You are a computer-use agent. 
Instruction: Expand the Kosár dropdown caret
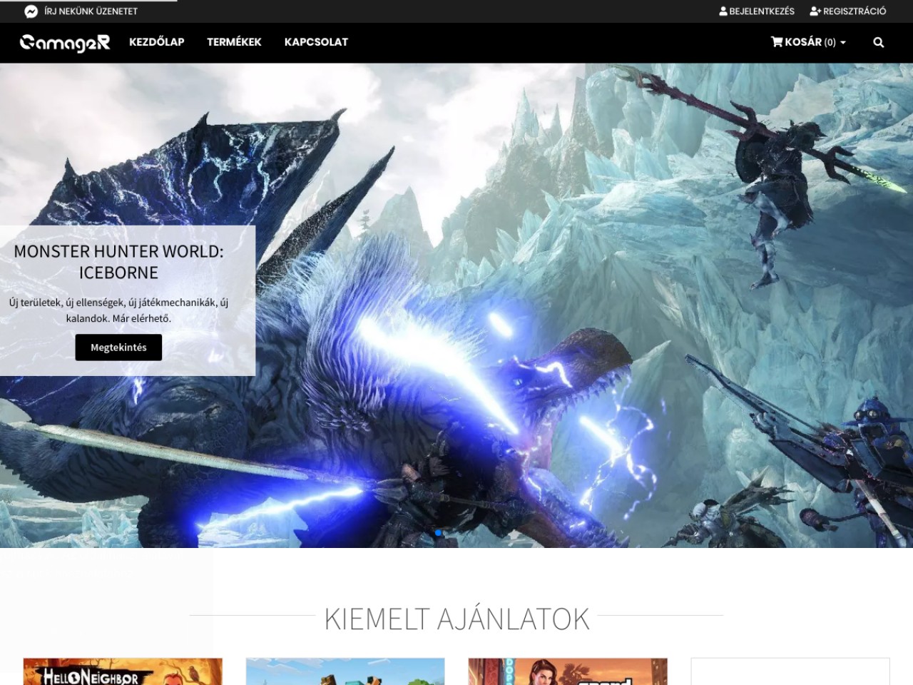[x=843, y=43]
